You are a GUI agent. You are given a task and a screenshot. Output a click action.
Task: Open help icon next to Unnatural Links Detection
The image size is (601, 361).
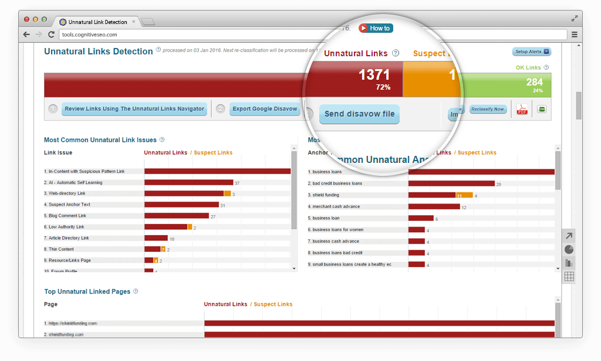(x=158, y=50)
